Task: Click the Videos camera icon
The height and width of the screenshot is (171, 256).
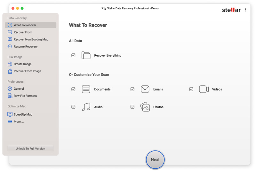Action: click(x=204, y=89)
